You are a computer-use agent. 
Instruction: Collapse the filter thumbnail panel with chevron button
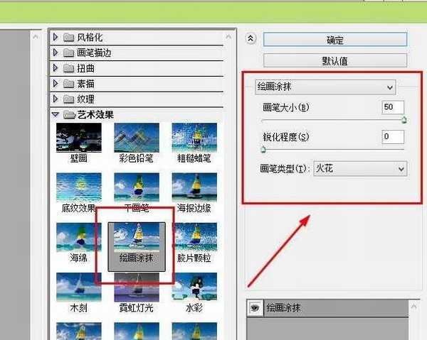point(250,39)
